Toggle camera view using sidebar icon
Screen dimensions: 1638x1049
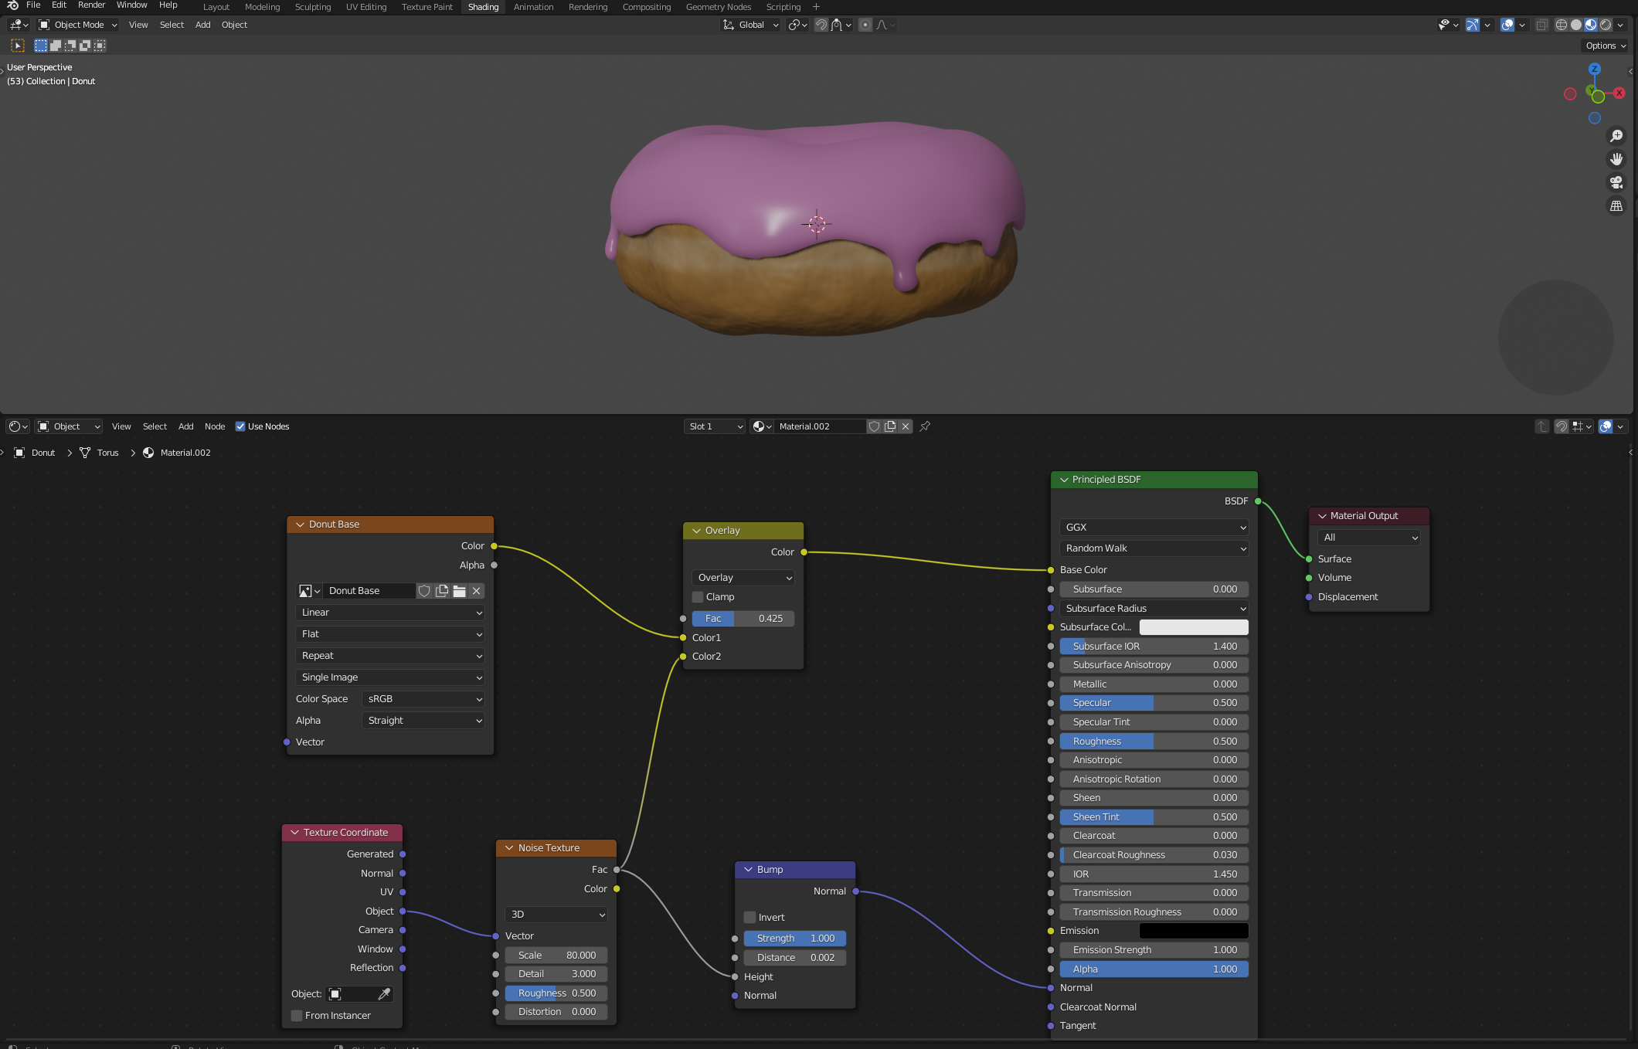coord(1617,183)
